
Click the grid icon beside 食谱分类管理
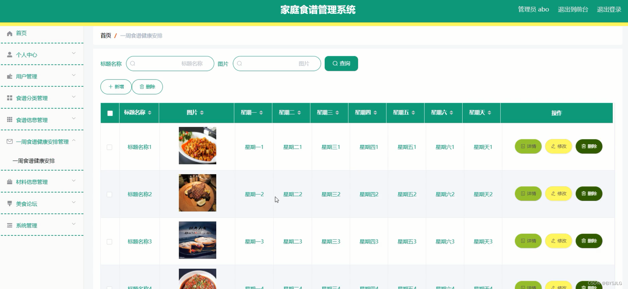[x=10, y=98]
